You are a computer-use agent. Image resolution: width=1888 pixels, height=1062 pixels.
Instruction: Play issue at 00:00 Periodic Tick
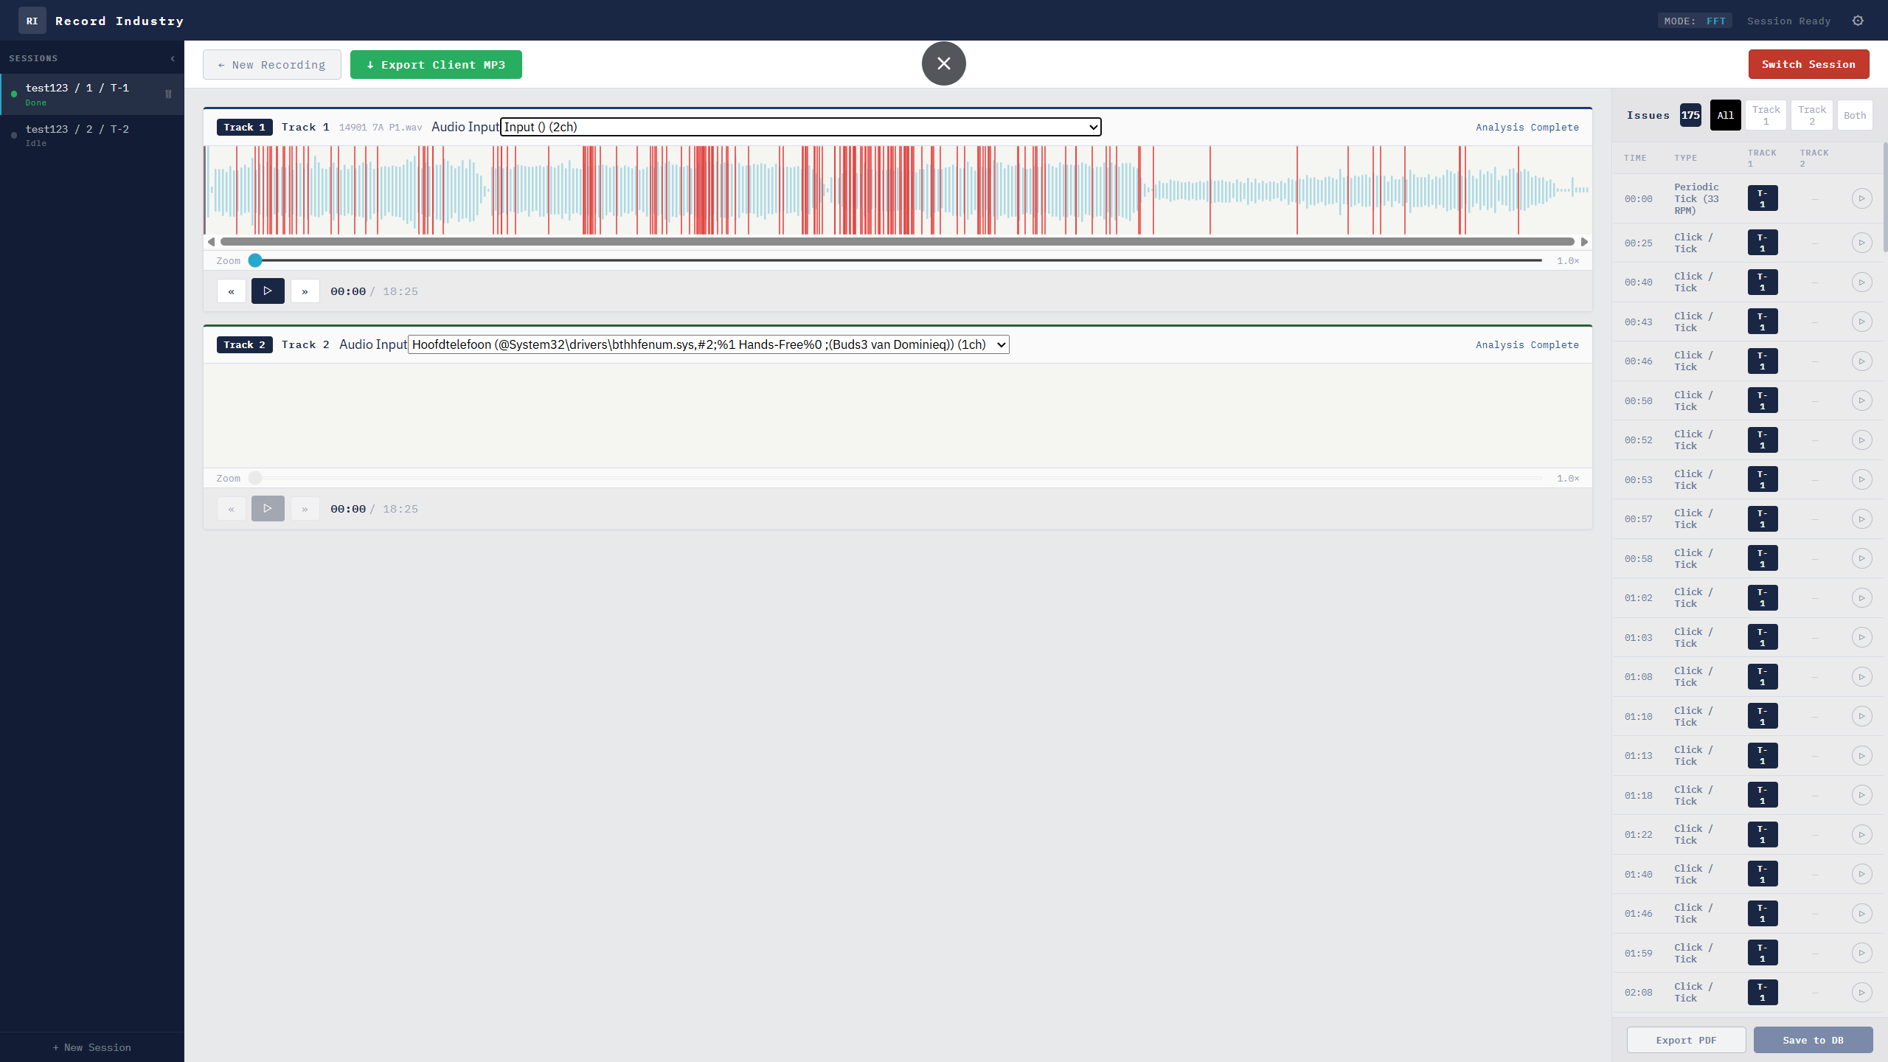1861,198
